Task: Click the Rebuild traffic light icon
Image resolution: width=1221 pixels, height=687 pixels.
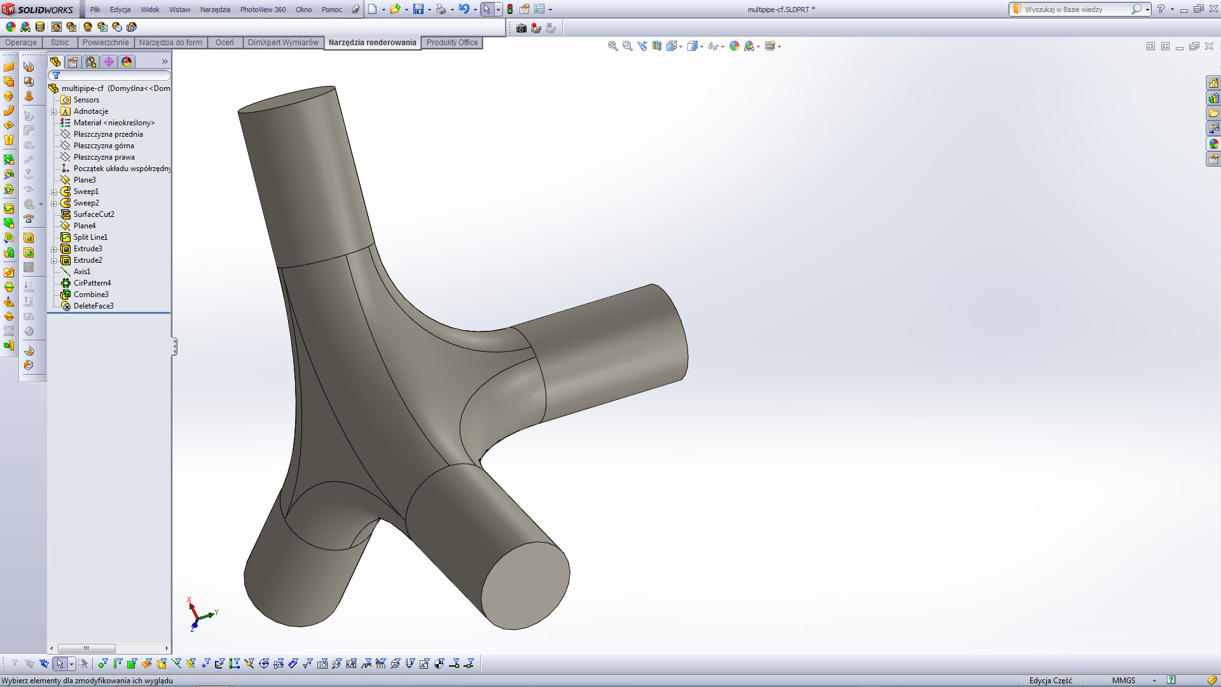Action: [x=510, y=9]
